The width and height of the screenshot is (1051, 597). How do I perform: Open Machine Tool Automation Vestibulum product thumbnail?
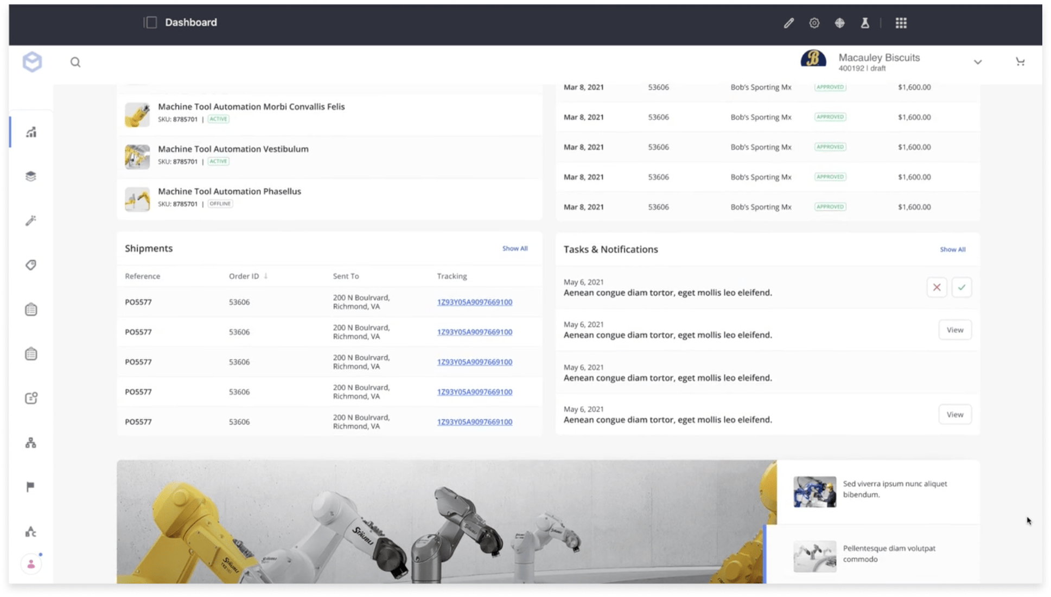click(x=137, y=157)
